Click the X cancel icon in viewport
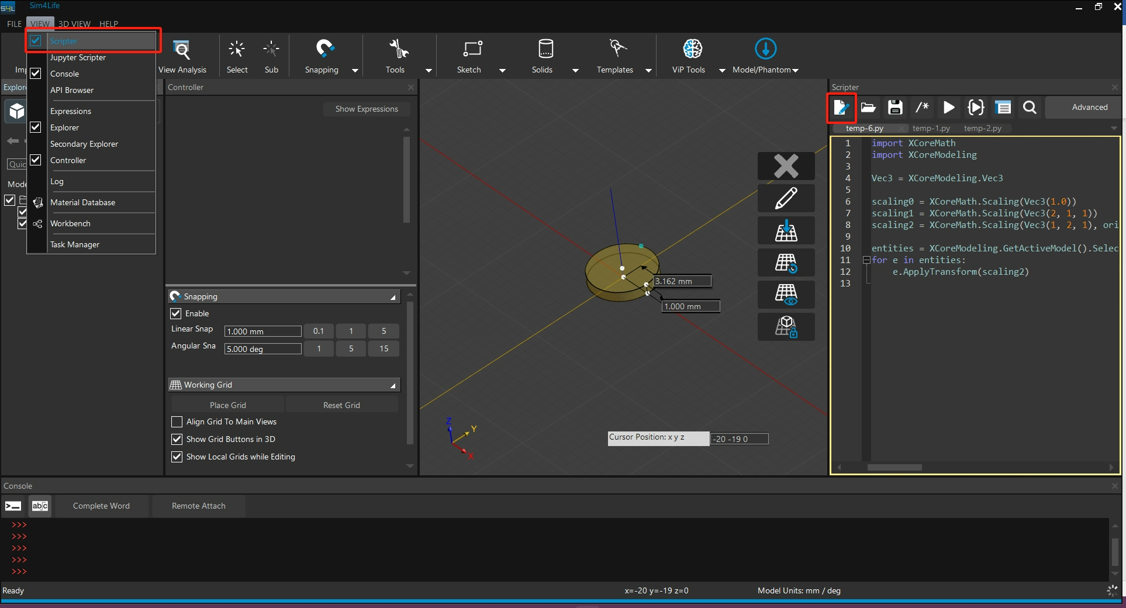1126x608 pixels. [x=786, y=166]
